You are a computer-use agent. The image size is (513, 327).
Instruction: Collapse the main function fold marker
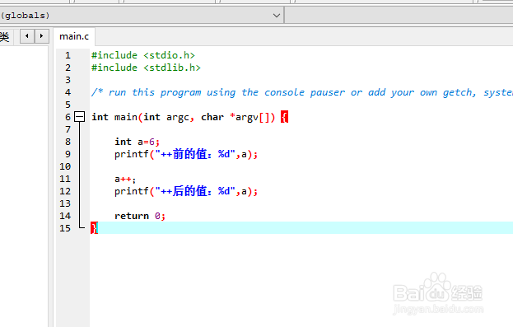tap(80, 117)
